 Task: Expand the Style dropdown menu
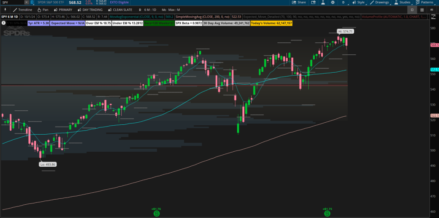358,3
